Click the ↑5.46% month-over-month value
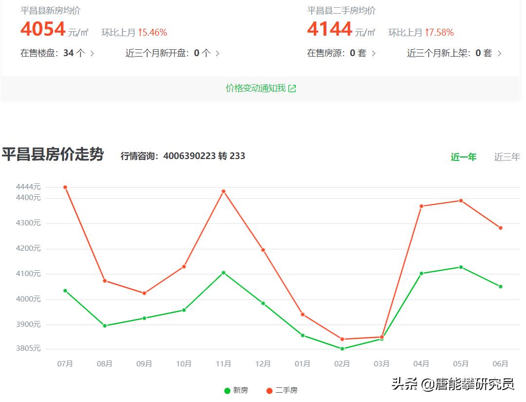 [x=153, y=33]
